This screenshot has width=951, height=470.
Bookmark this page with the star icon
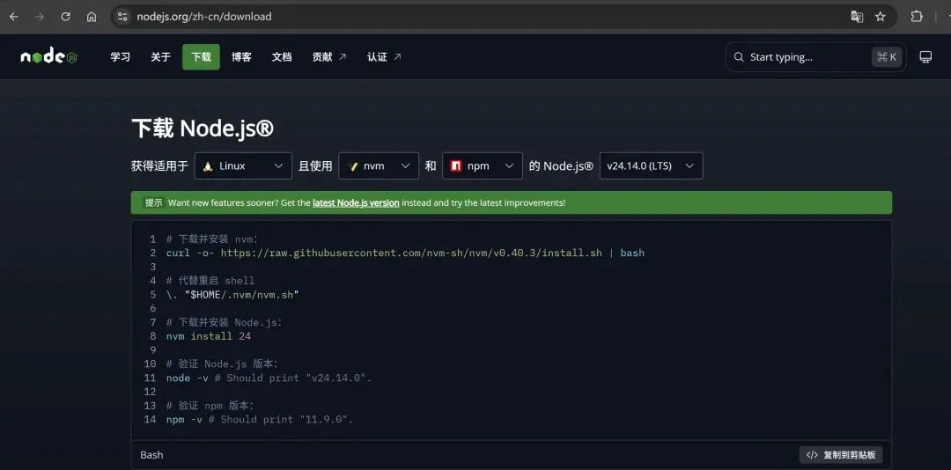(x=881, y=17)
